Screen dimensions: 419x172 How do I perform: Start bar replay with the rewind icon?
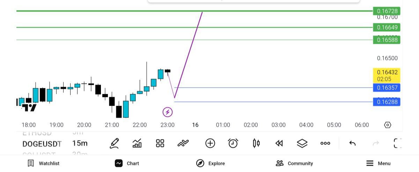click(x=279, y=143)
